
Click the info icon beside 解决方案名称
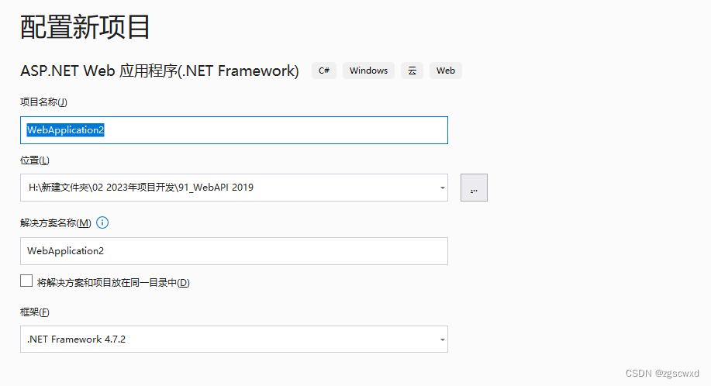[102, 222]
